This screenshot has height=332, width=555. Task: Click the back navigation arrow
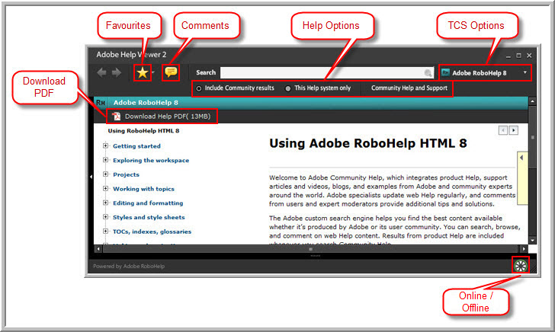(101, 73)
